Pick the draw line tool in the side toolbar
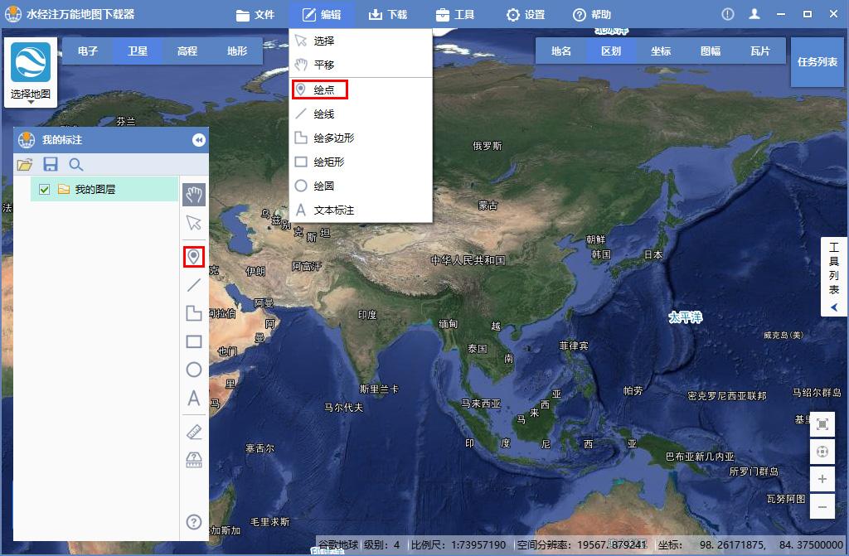The width and height of the screenshot is (849, 556). (194, 285)
